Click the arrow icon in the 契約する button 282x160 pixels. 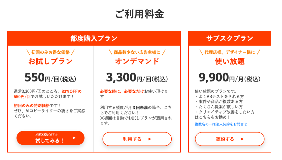pyautogui.click(x=242, y=139)
